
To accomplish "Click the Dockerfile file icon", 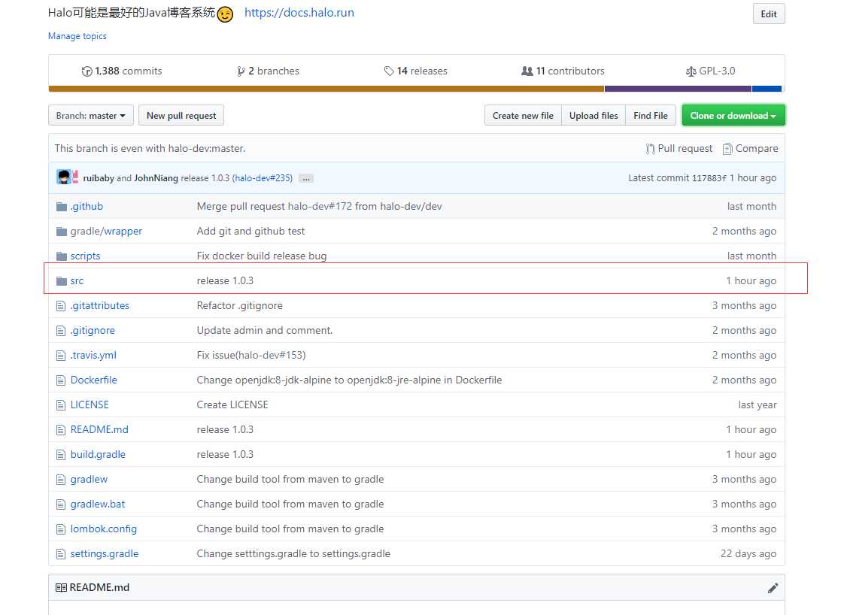I will pyautogui.click(x=61, y=380).
